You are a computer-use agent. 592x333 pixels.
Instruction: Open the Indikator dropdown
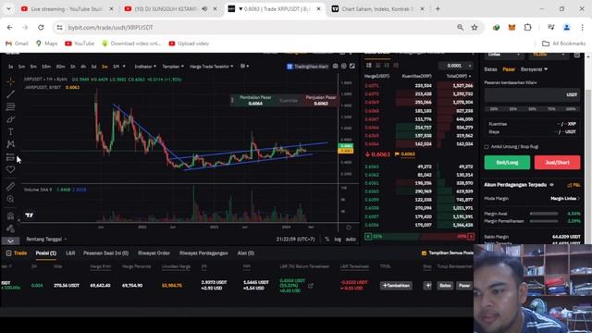coord(145,67)
